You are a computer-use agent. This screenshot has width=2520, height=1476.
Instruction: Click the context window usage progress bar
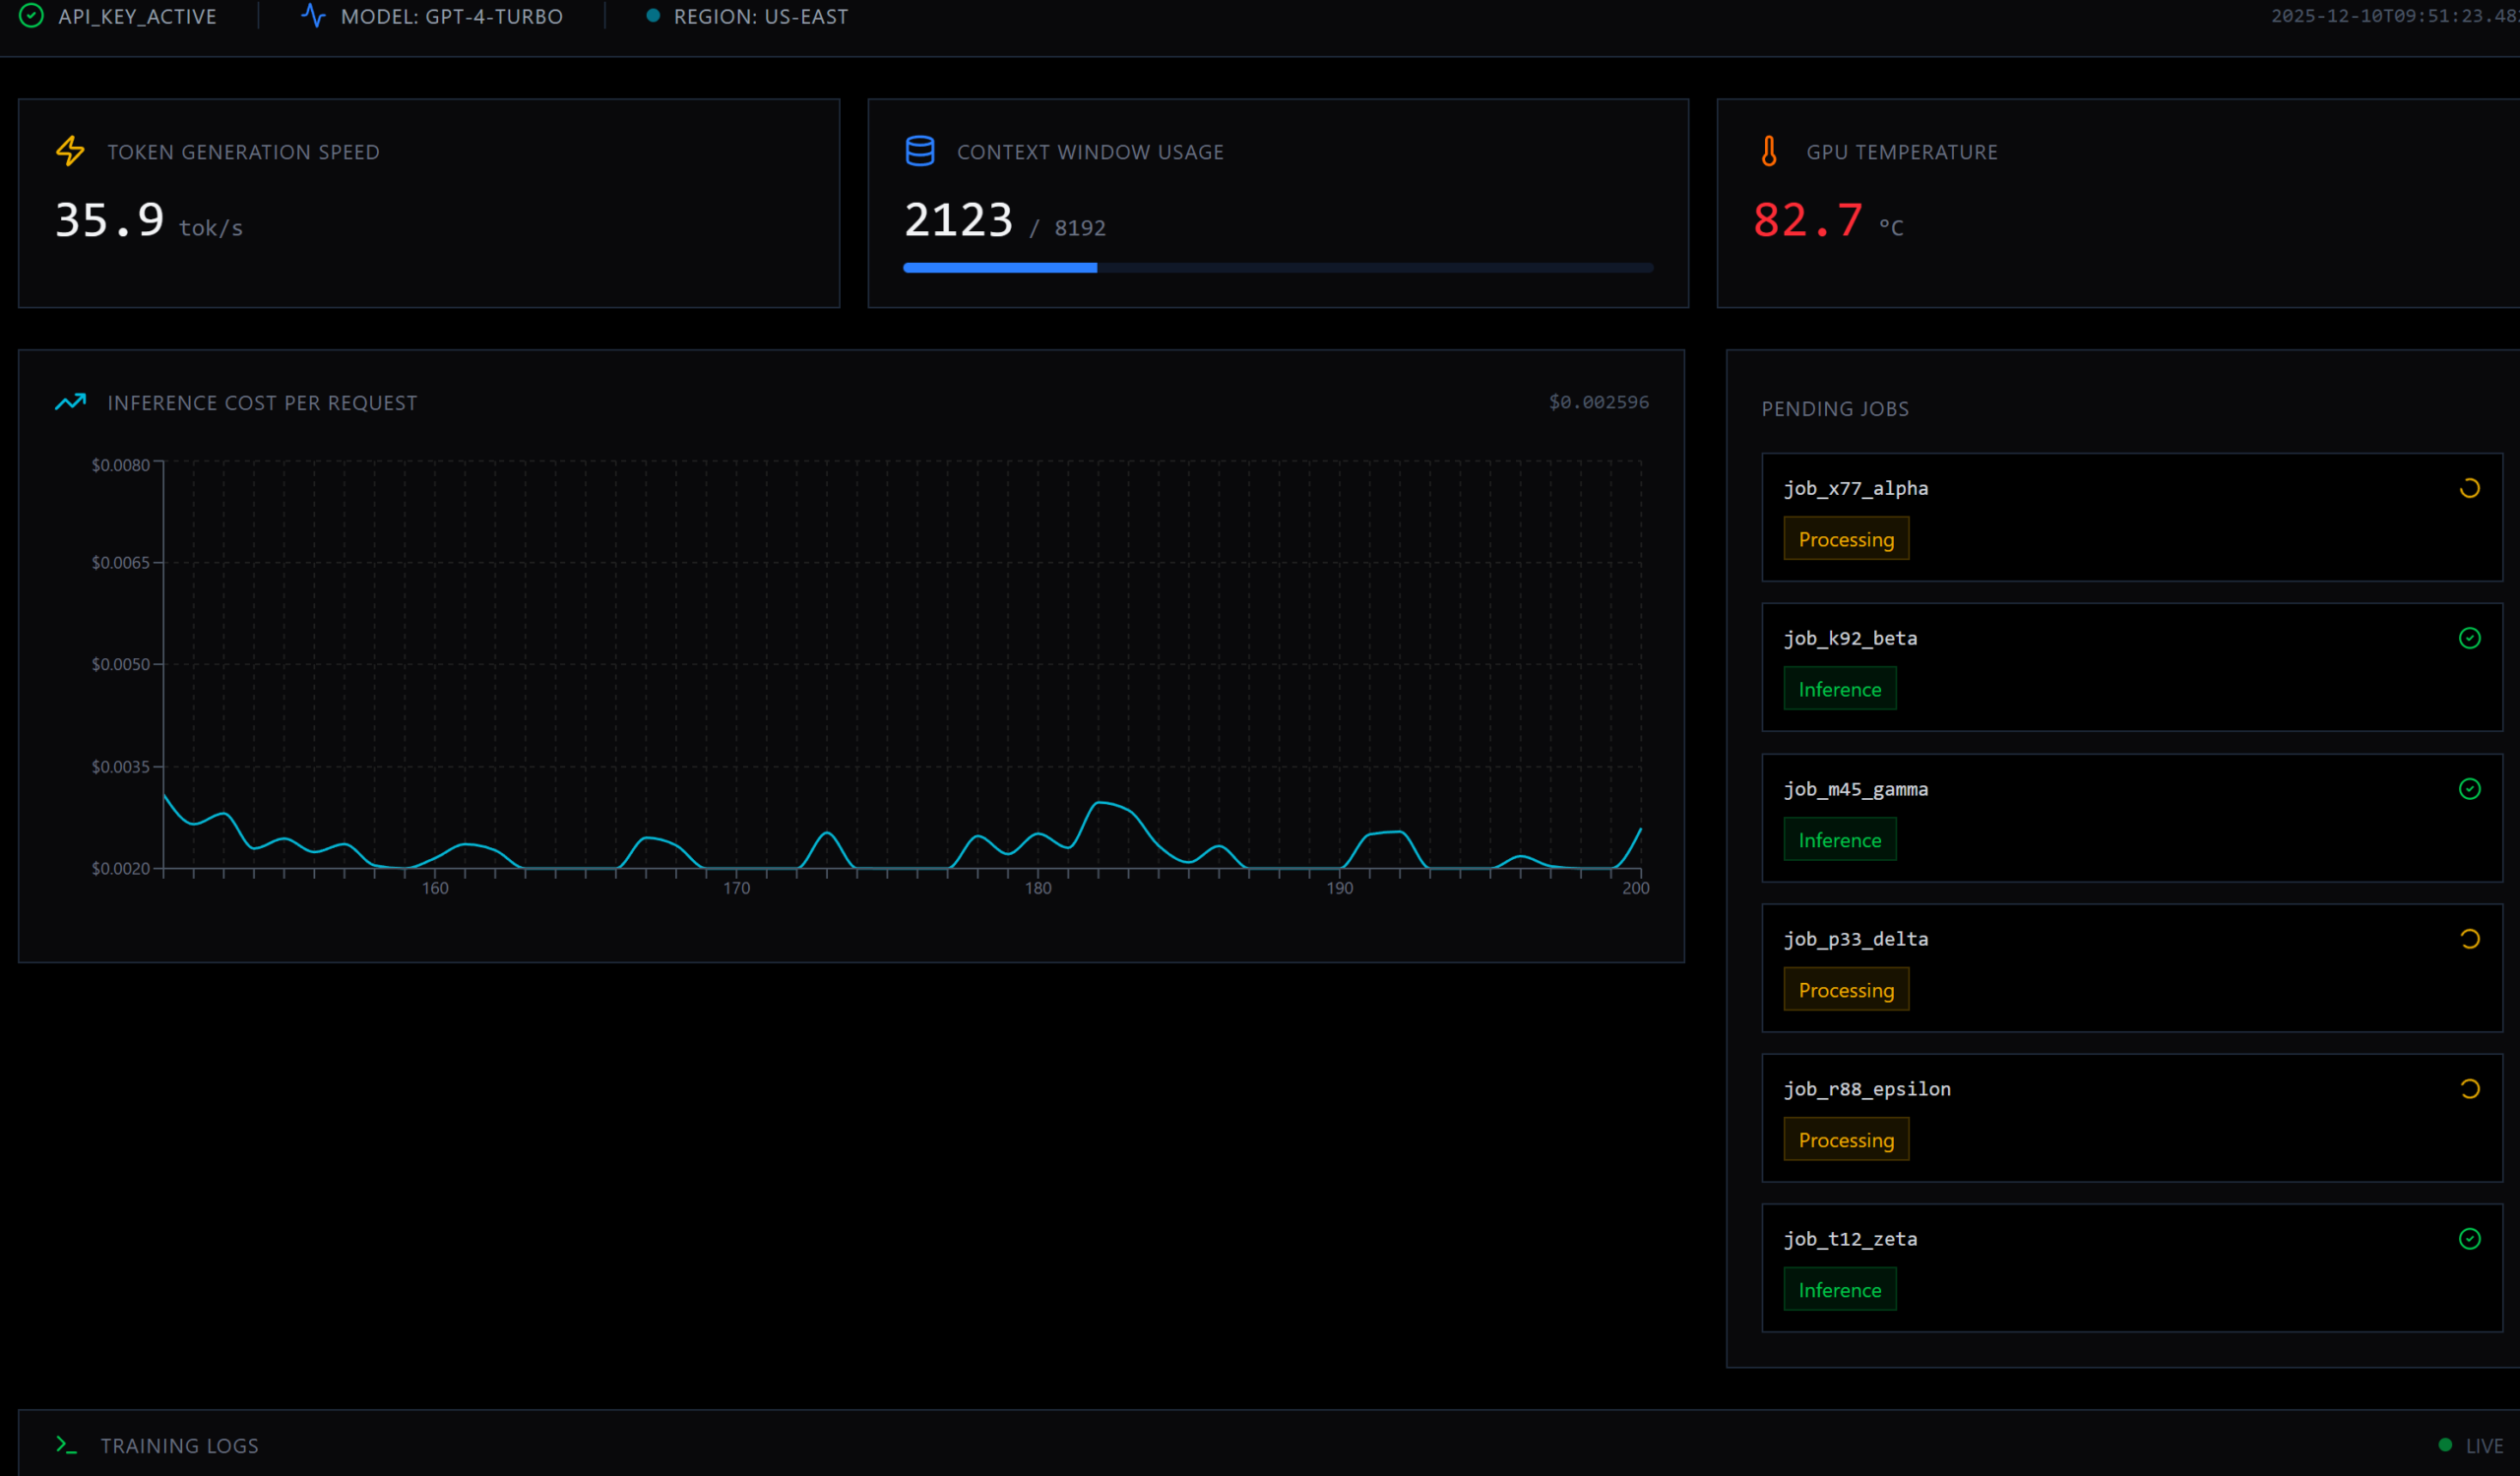(x=1277, y=268)
